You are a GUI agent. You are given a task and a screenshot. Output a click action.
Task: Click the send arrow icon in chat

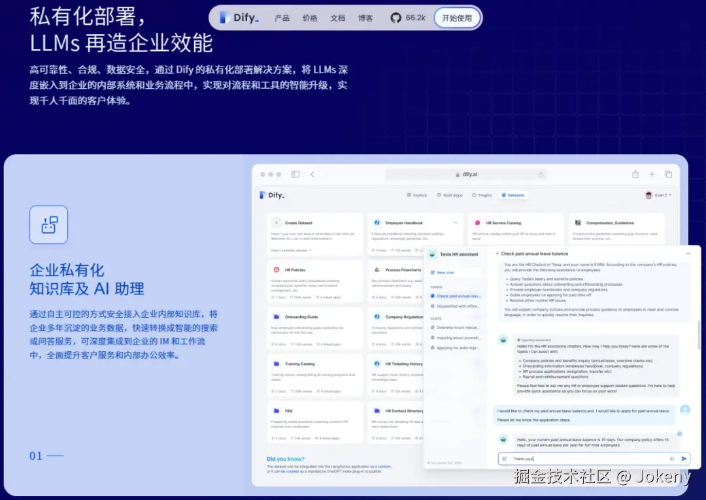pos(684,459)
